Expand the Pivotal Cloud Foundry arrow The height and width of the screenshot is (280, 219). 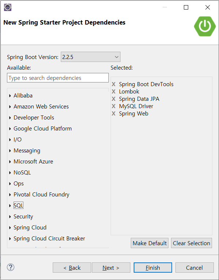tap(10, 195)
